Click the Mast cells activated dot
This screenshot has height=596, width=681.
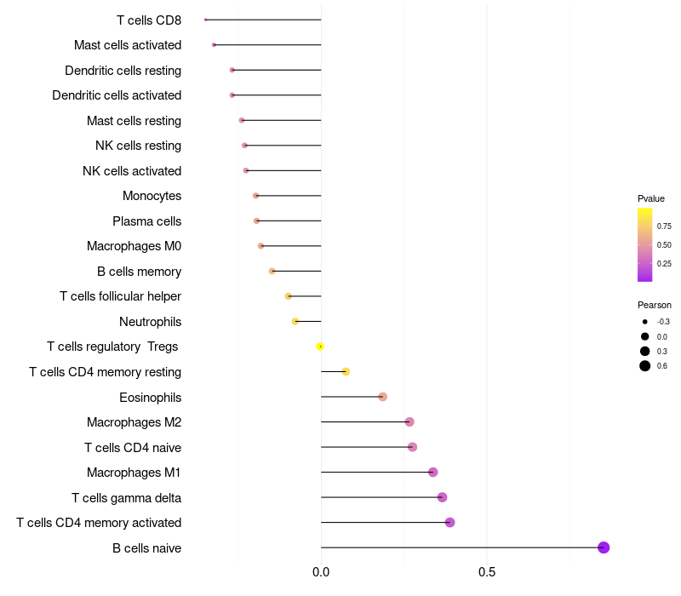[214, 44]
